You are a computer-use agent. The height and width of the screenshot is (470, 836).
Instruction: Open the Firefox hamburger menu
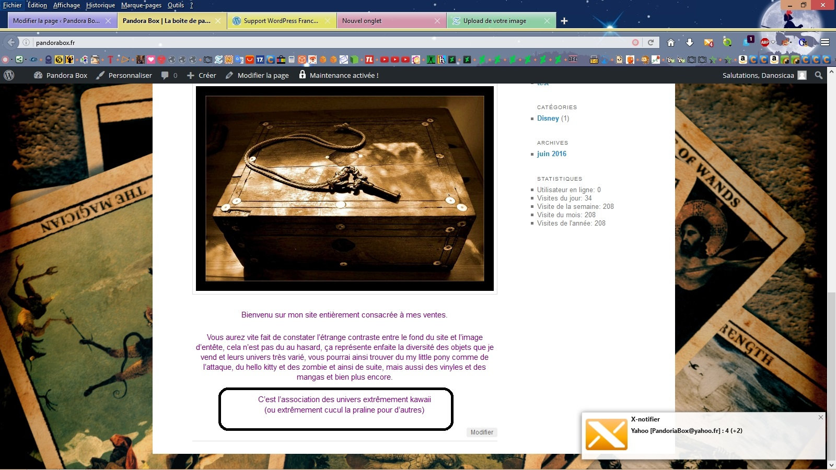(x=825, y=42)
